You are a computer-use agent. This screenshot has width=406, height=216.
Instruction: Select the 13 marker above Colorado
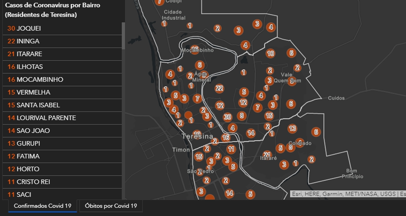tap(293, 128)
